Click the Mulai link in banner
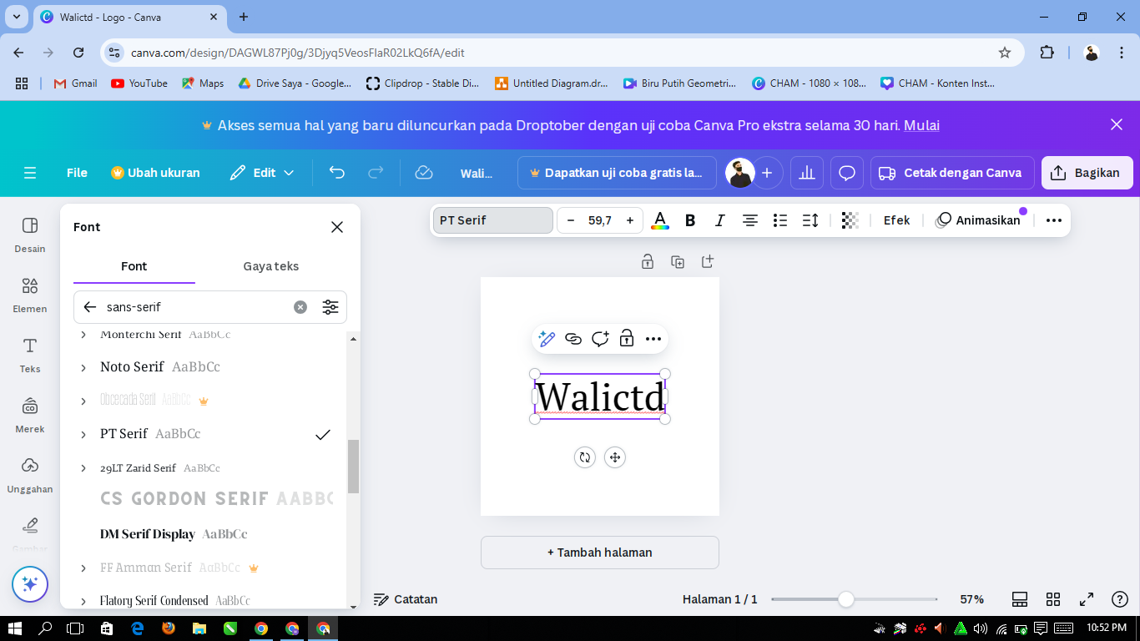This screenshot has width=1140, height=641. pos(922,125)
